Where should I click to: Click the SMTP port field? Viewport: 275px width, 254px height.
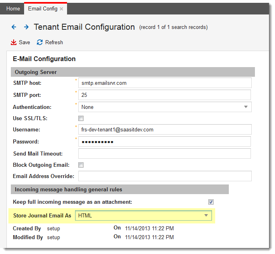pos(165,95)
